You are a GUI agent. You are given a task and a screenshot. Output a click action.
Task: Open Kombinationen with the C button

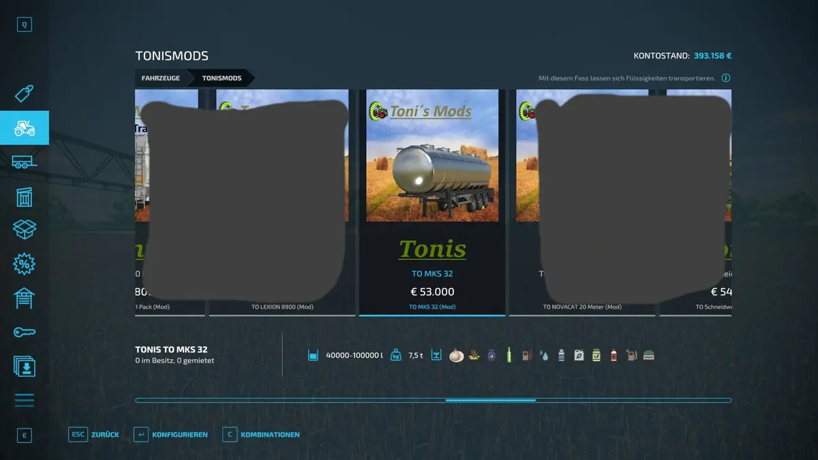pyautogui.click(x=261, y=434)
